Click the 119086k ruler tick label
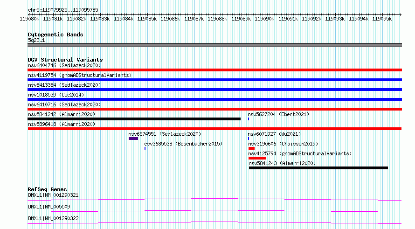Screen dimensions: 415x229 click(x=170, y=19)
